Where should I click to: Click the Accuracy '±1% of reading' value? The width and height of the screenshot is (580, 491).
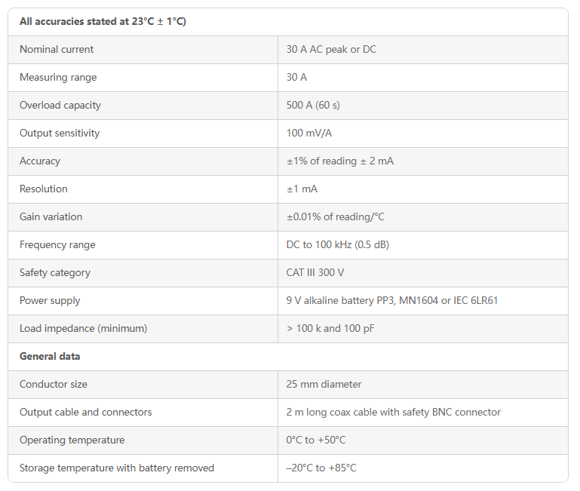pos(339,161)
